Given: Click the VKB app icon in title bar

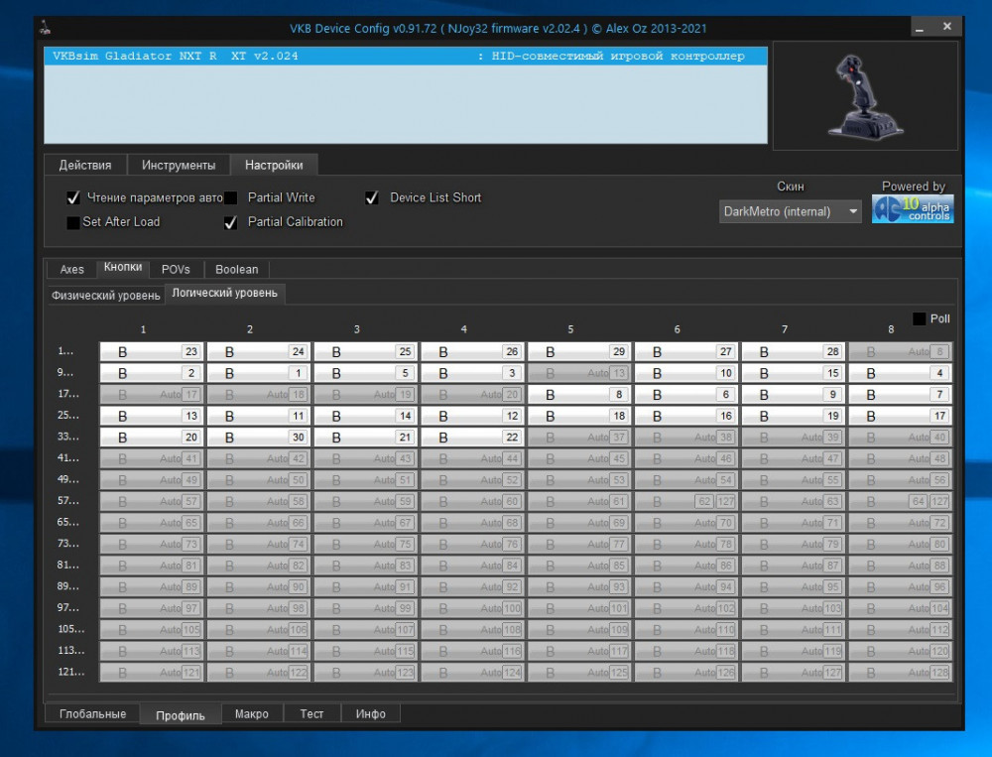Looking at the screenshot, I should tap(47, 28).
